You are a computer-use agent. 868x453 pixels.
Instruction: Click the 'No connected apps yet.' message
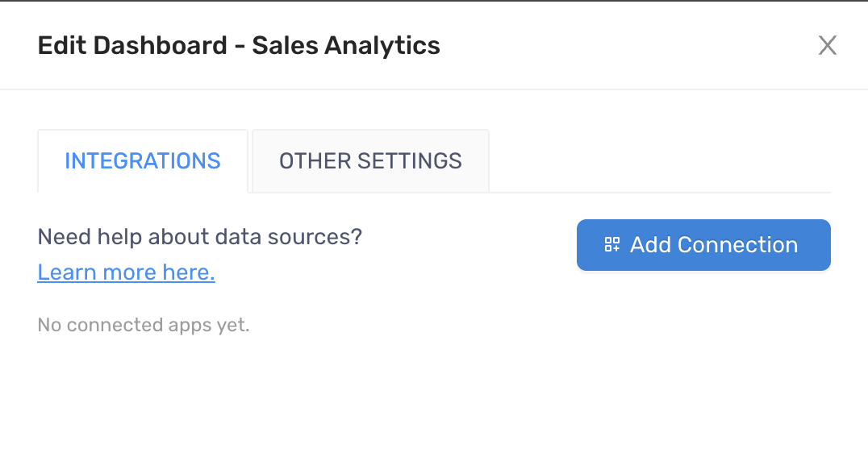(x=144, y=325)
